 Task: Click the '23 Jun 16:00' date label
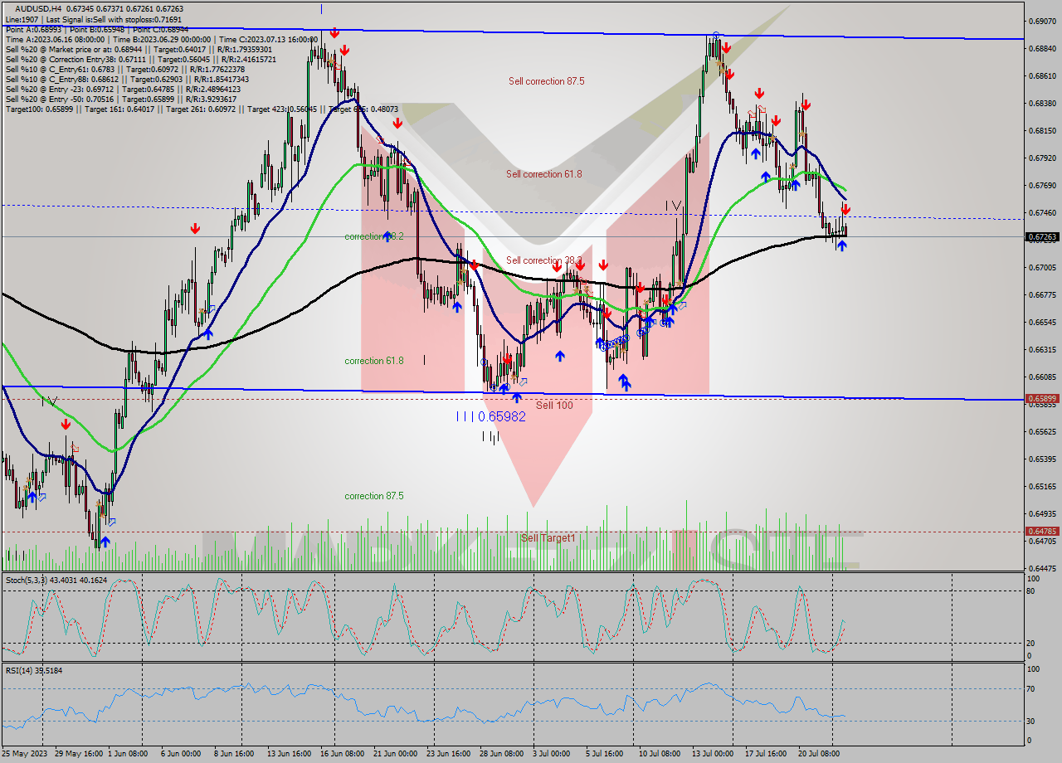click(449, 754)
